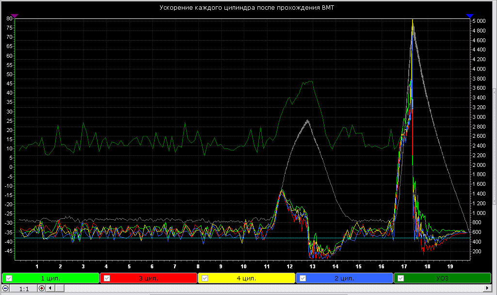The height and width of the screenshot is (295, 497).
Task: Toggle the 'УОЗ' series checkbox
Action: point(401,278)
